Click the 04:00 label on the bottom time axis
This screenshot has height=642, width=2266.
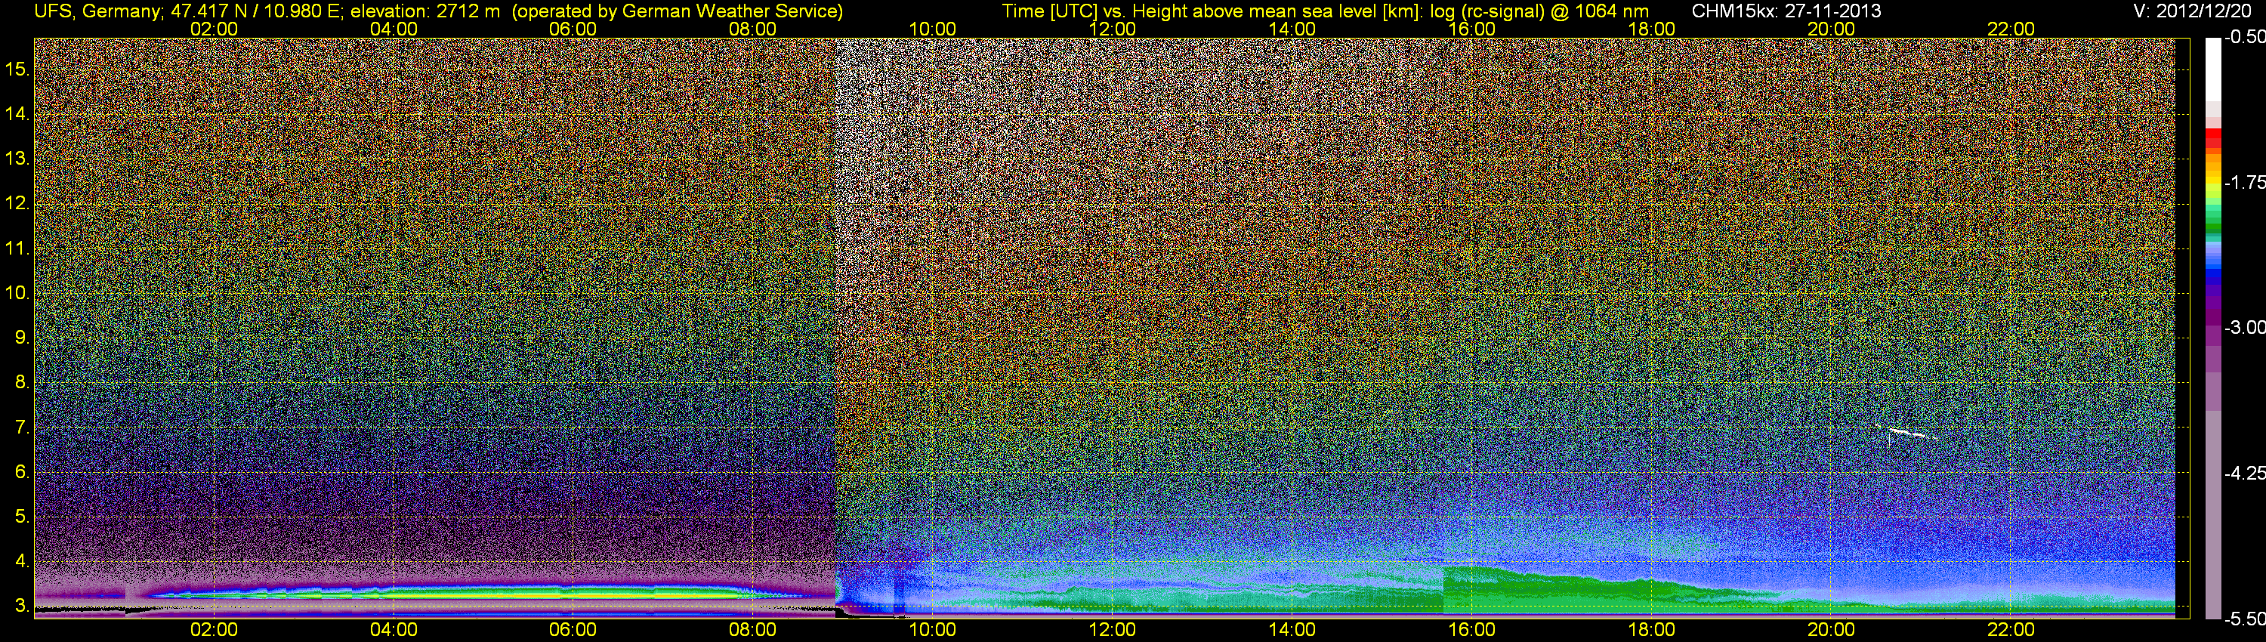[394, 630]
